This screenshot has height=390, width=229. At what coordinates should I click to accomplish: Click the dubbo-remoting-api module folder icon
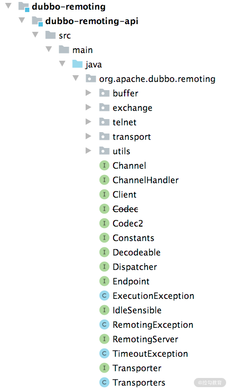click(x=37, y=21)
